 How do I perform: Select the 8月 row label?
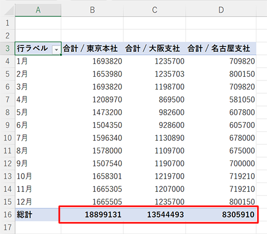[x=38, y=151]
